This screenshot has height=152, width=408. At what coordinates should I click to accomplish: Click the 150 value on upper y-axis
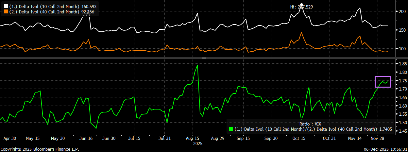402,30
